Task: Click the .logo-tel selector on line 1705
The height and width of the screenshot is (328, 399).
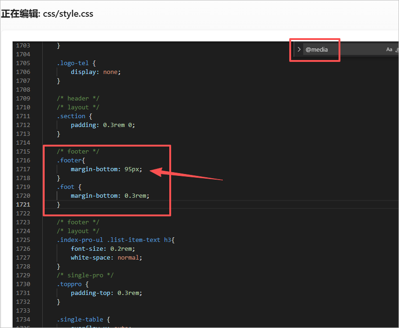Action: click(73, 63)
